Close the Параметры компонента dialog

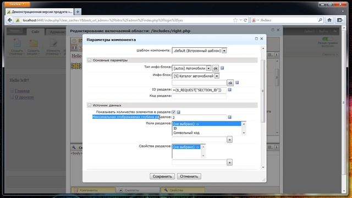tap(262, 38)
